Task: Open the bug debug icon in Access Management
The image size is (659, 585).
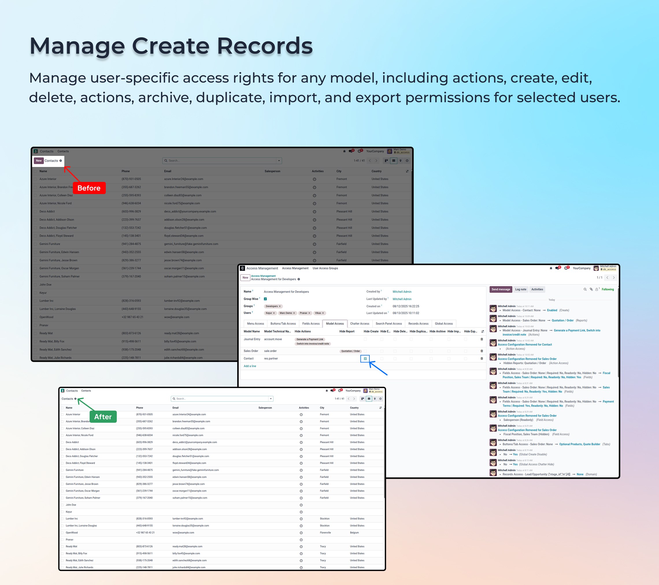Action: pos(551,268)
